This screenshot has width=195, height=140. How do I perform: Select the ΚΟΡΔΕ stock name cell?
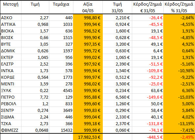(11, 77)
